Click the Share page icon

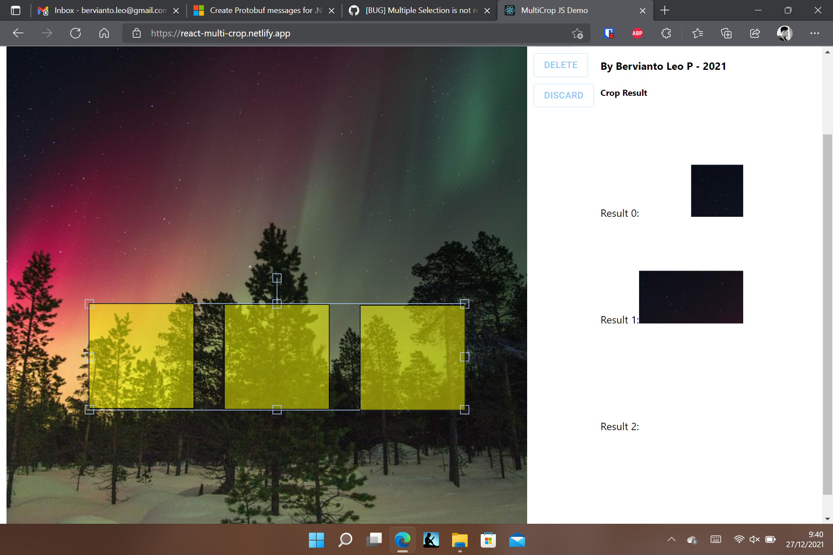click(x=755, y=33)
